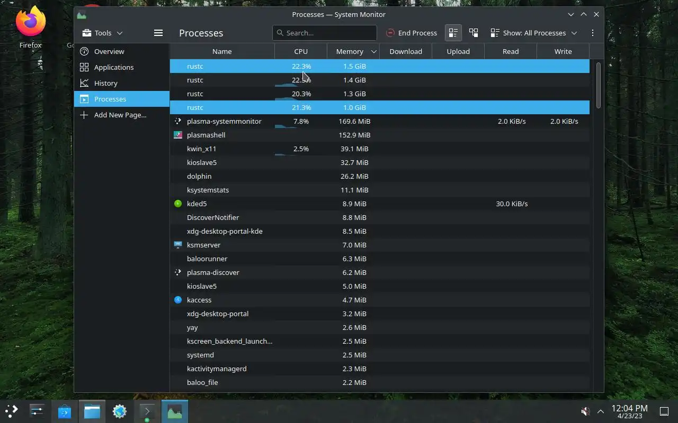The width and height of the screenshot is (678, 423).
Task: Sort by the Upload column header
Action: pyautogui.click(x=458, y=51)
